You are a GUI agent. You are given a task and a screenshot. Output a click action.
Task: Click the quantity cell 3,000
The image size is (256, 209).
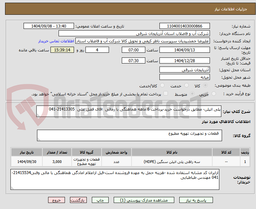pos(57,162)
